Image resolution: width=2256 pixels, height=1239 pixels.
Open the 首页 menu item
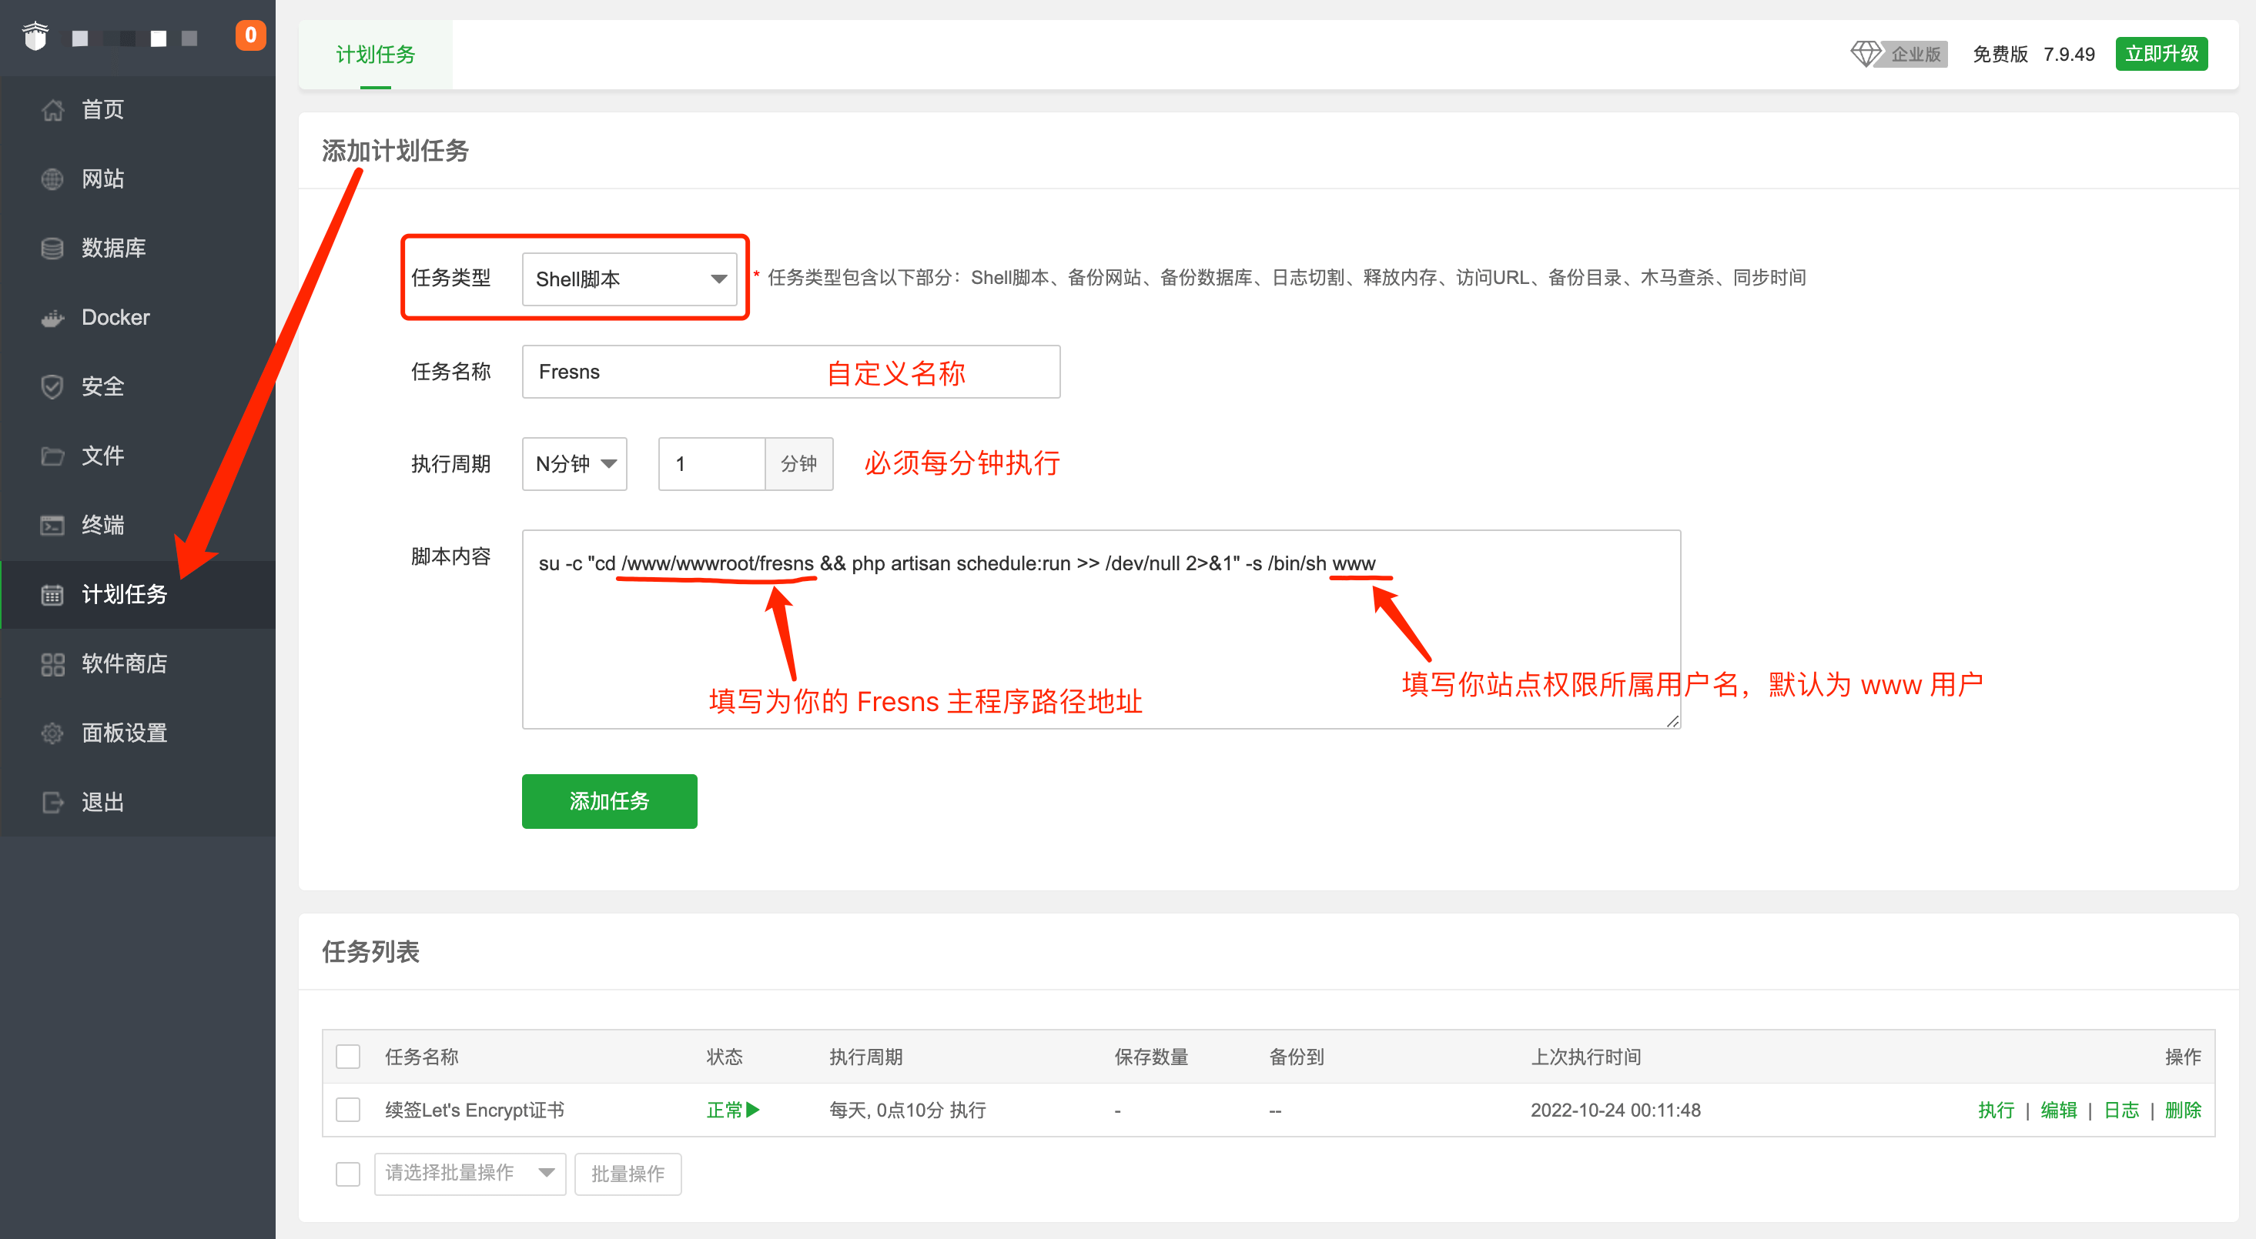pos(139,109)
